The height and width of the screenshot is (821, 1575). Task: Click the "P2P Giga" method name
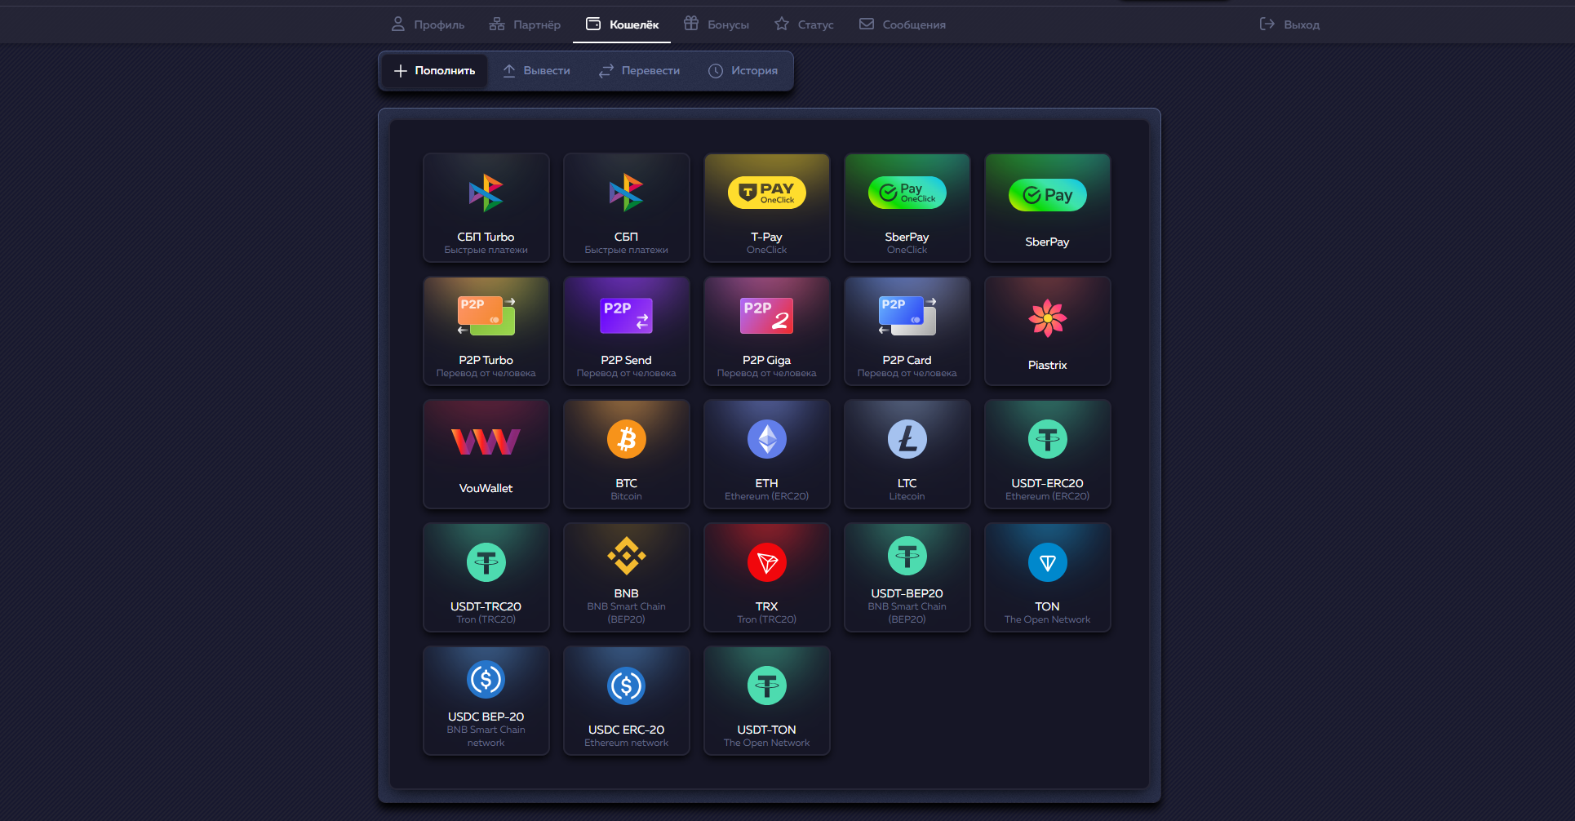[x=767, y=360]
